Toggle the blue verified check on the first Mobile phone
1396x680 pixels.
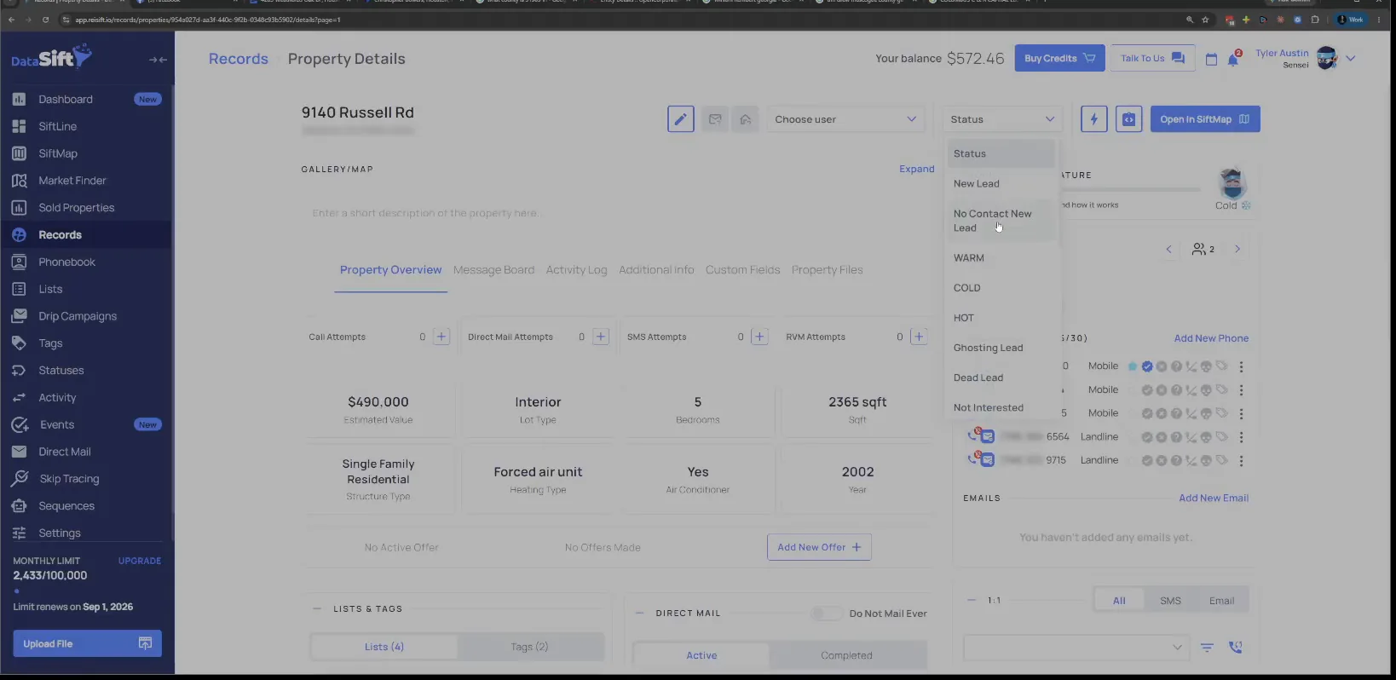click(1147, 366)
